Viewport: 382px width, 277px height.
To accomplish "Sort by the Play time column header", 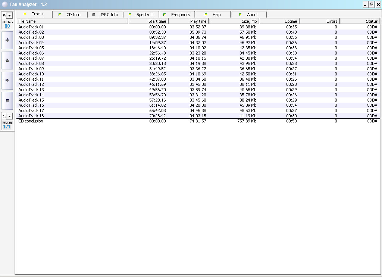I will (x=189, y=21).
